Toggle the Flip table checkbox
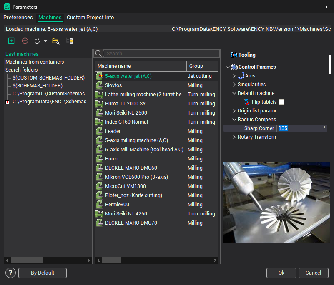 click(x=281, y=102)
